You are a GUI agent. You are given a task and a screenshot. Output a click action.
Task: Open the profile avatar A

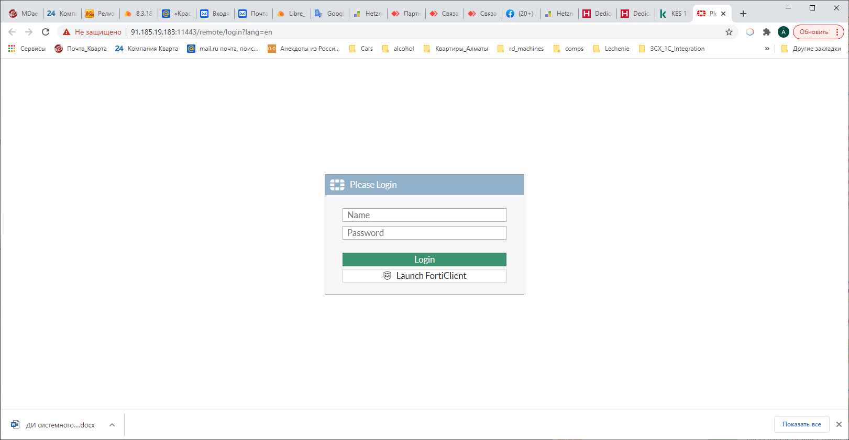[784, 32]
